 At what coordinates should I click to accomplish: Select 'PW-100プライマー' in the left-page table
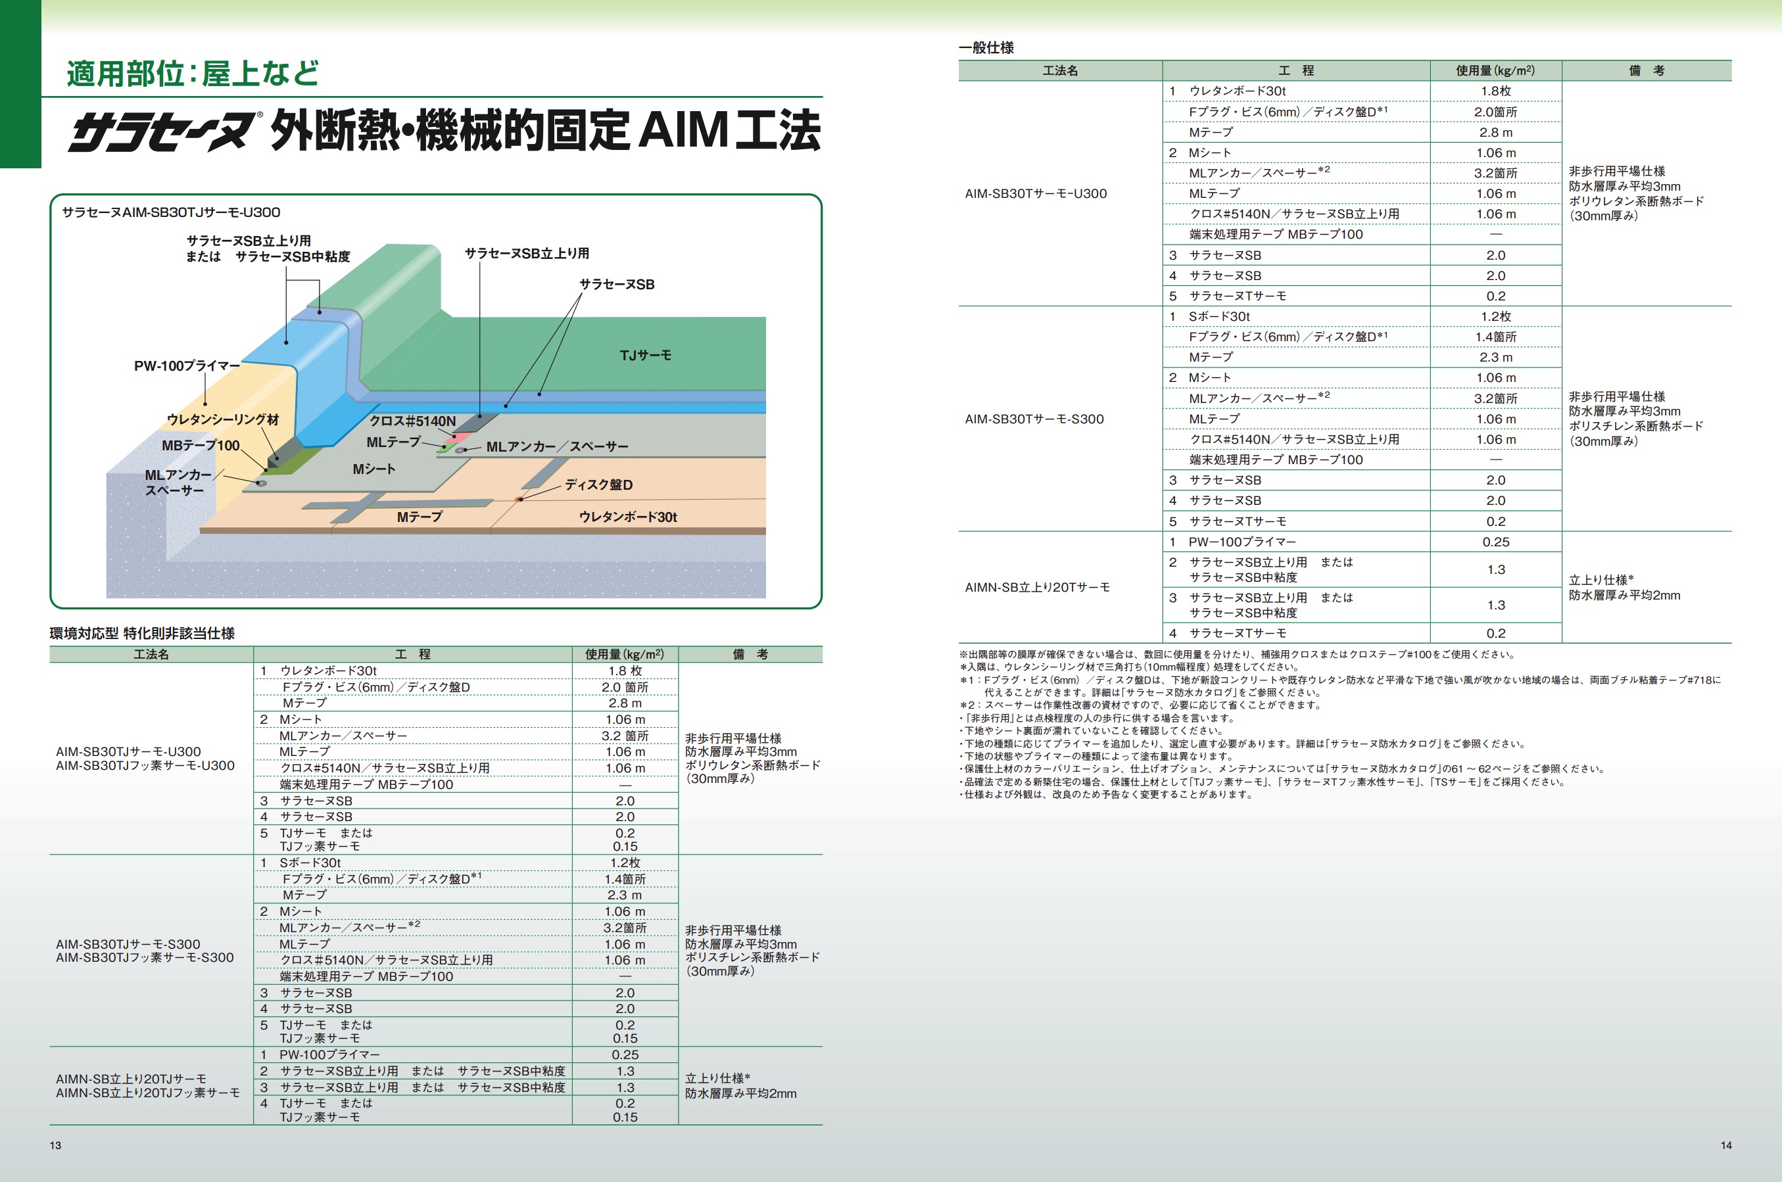(x=329, y=1054)
